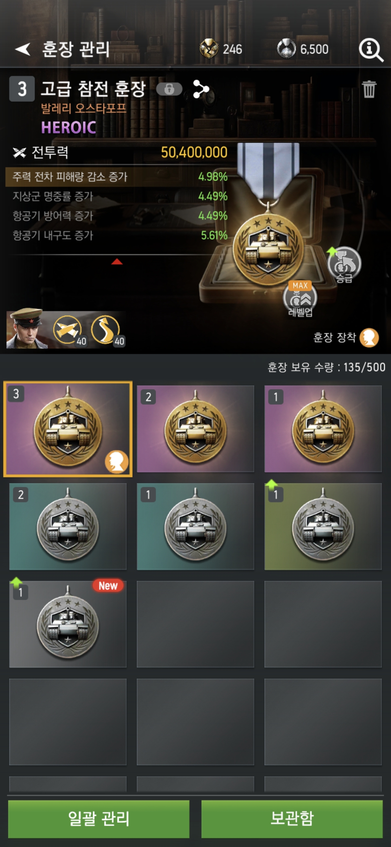Collapse stats with the red triangle arrow
391x847 pixels.
[117, 262]
